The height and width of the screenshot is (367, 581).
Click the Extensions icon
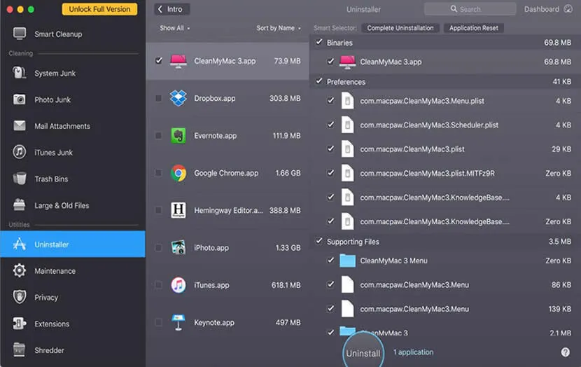point(20,324)
